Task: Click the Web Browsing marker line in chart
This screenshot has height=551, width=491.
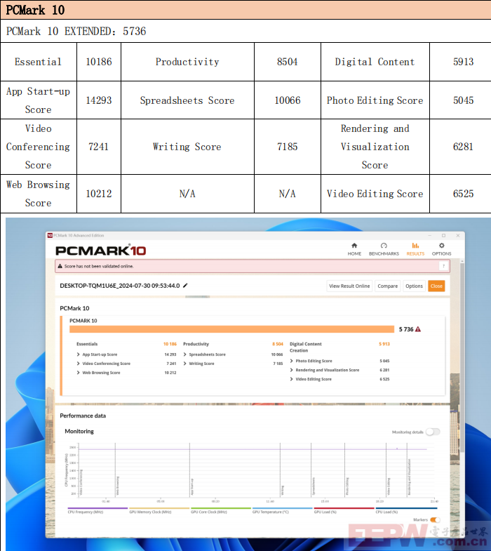Action: tap(115, 469)
